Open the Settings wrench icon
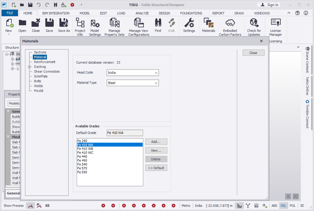Viewport: 314px width, 211px height. click(189, 23)
